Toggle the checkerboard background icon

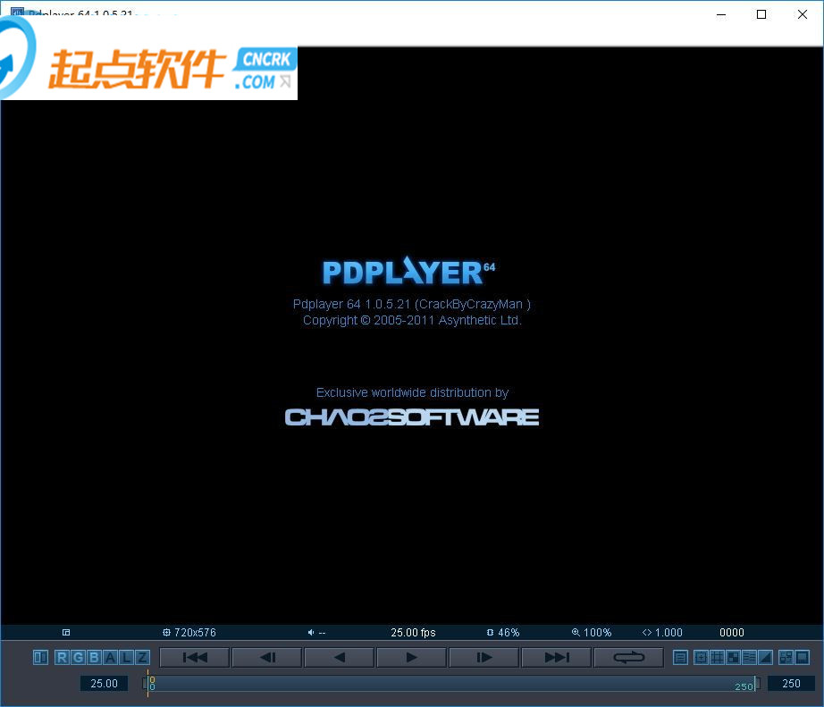[733, 658]
